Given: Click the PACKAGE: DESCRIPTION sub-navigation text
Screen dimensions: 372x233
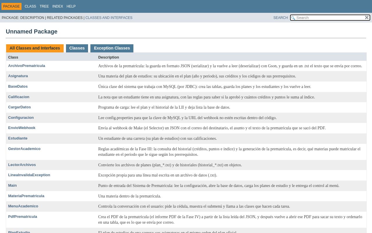Looking at the screenshot, I should click(23, 18).
